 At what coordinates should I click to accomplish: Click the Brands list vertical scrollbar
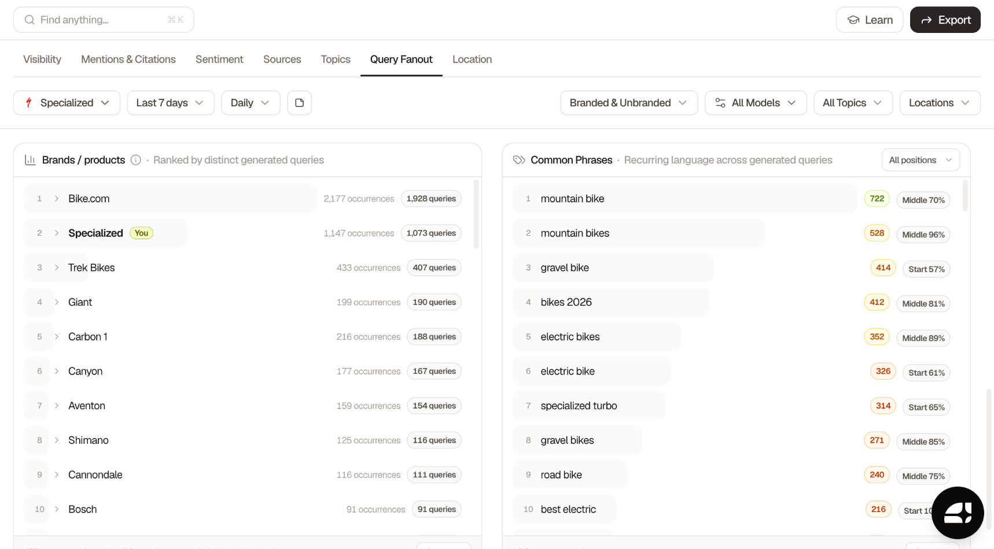476,214
